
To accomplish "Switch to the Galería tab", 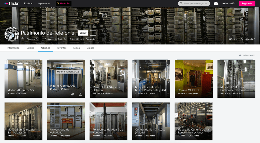I will point(30,48).
